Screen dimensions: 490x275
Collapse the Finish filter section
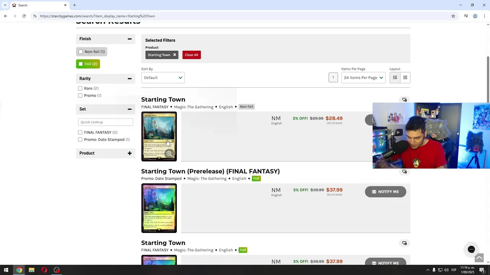point(129,39)
